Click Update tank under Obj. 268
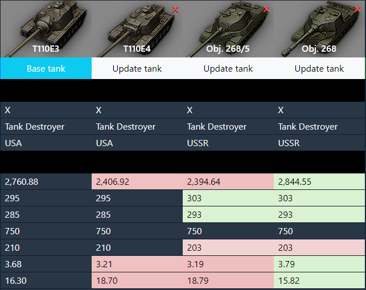This screenshot has height=290, width=366. (319, 68)
